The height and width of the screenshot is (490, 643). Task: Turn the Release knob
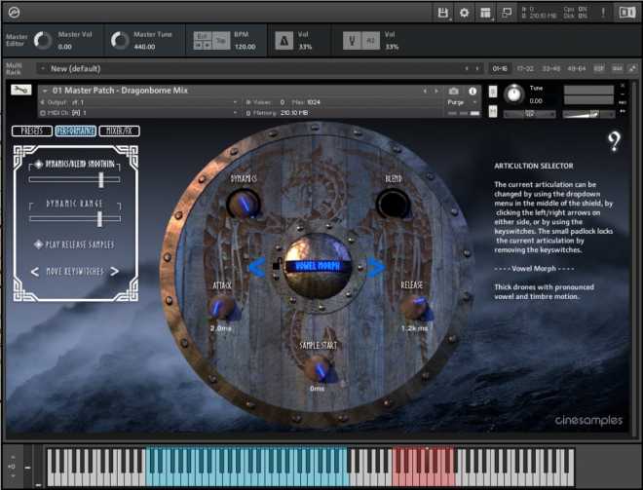415,308
